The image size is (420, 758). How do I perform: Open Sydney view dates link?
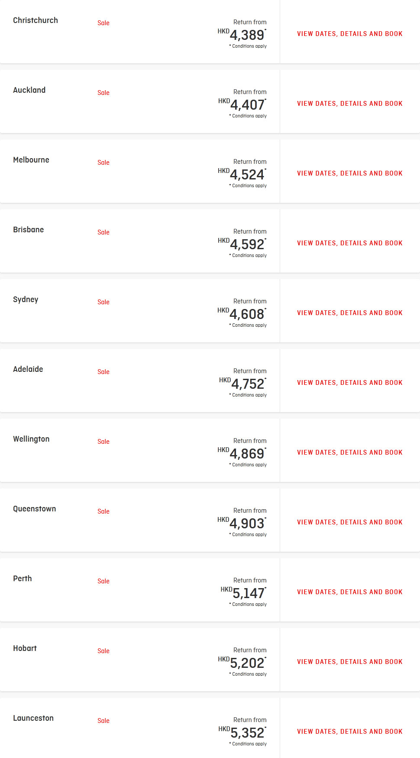point(350,313)
